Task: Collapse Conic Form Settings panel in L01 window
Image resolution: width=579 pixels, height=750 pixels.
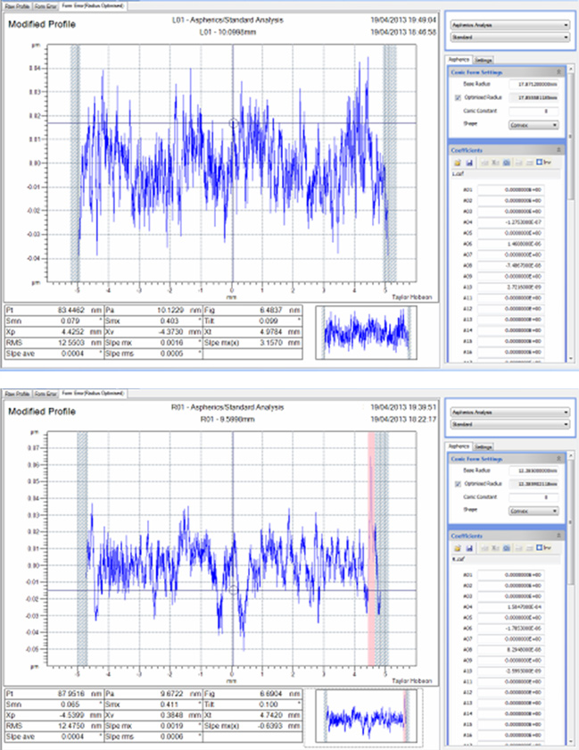Action: point(558,71)
